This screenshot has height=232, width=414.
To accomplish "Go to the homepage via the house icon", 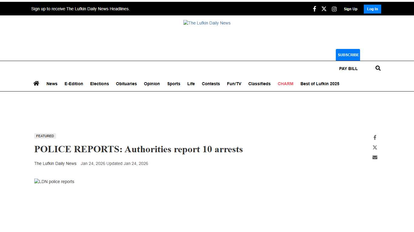I will tap(36, 83).
